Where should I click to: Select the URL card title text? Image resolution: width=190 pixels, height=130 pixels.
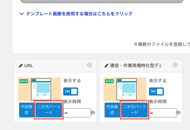29,66
